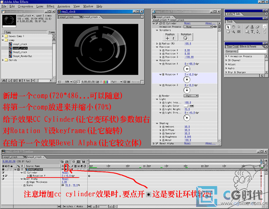Select the Clone Stamp tool
The height and width of the screenshot is (209, 269).
click(252, 27)
